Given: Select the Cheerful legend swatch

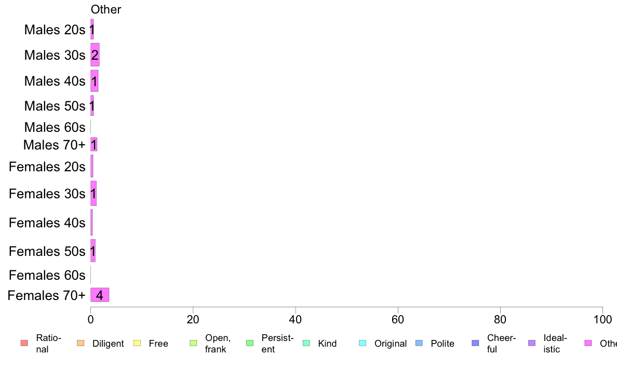Looking at the screenshot, I should coord(475,343).
